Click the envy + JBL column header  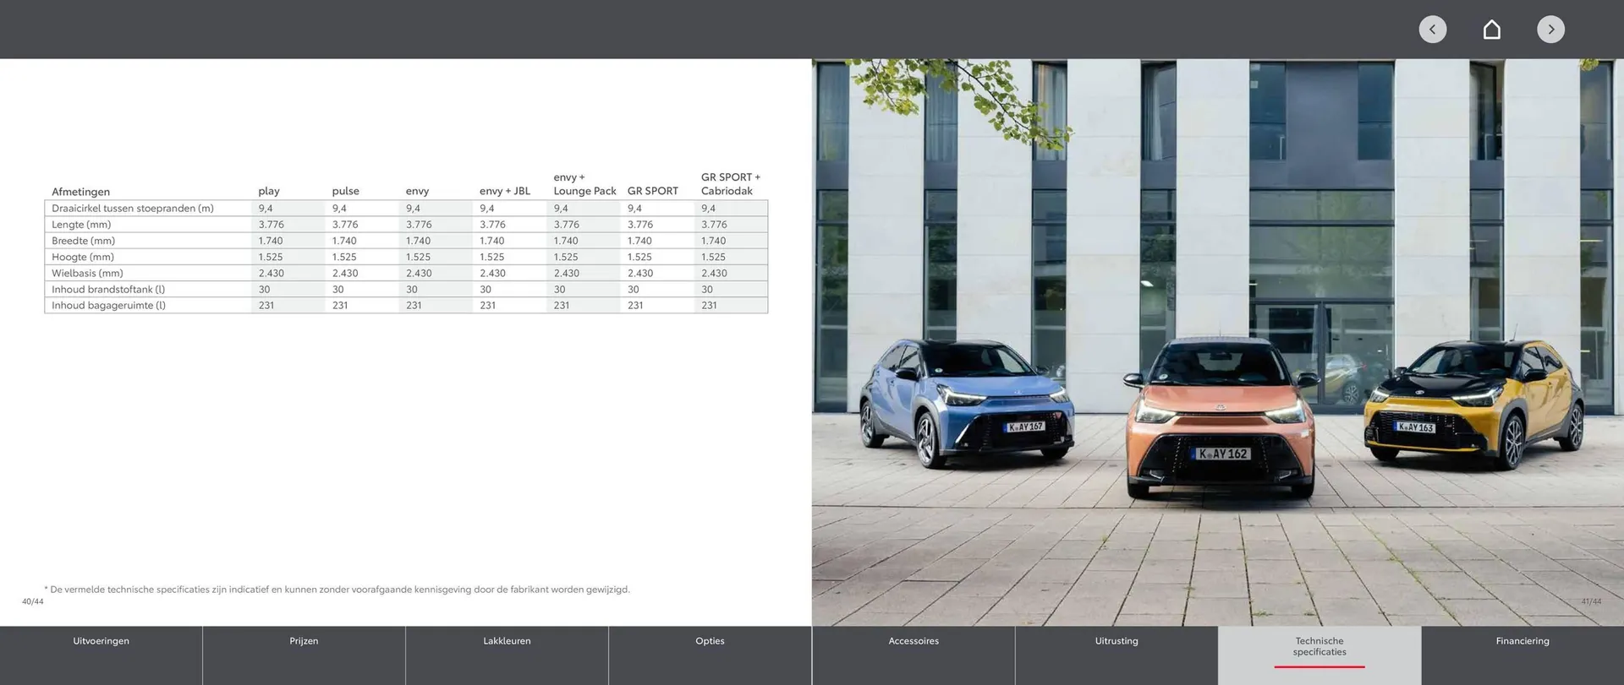[x=505, y=192]
